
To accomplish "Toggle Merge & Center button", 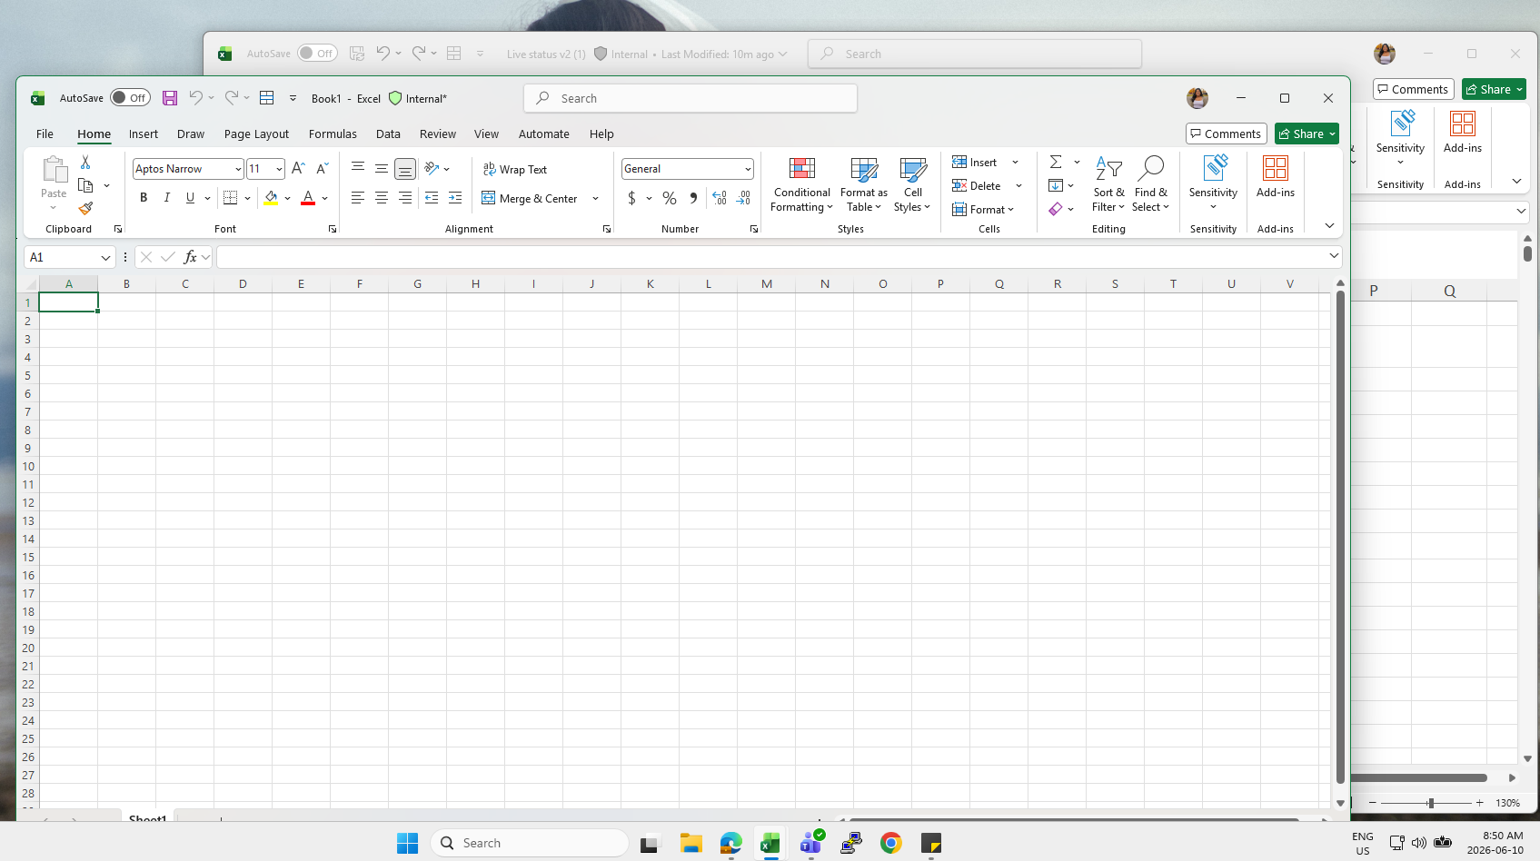I will (530, 198).
